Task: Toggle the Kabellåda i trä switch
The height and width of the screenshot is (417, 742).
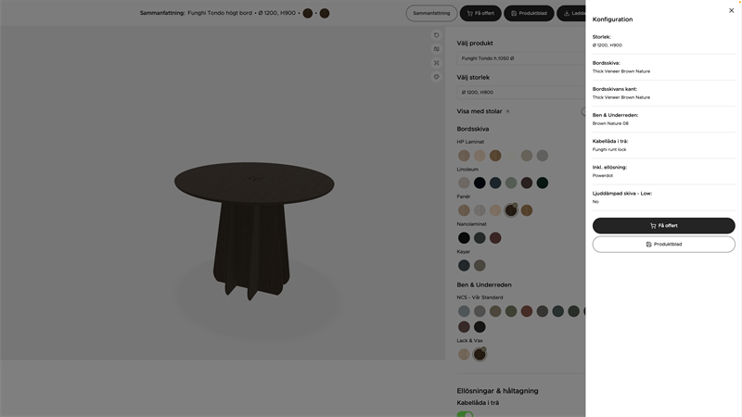Action: click(x=465, y=413)
